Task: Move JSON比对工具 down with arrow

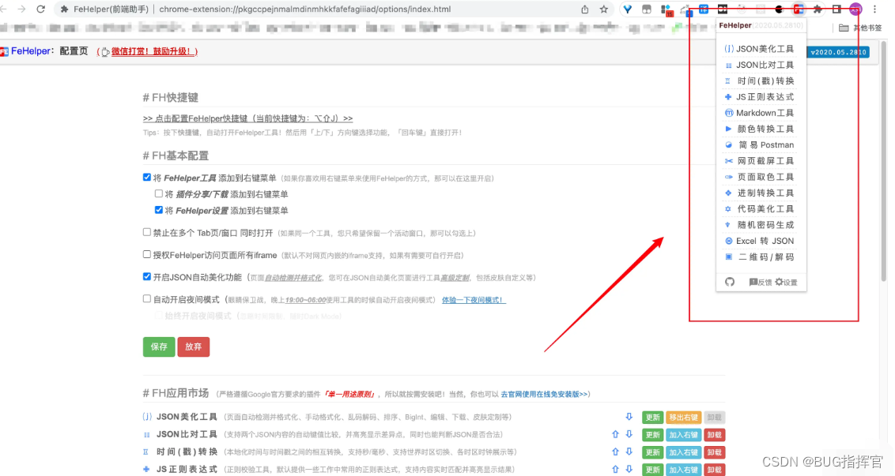Action: tap(629, 434)
